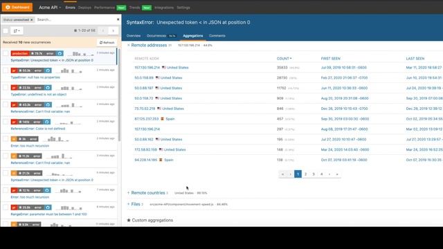Click the Refresh button for new occurrences
443x249 pixels.
tap(107, 43)
